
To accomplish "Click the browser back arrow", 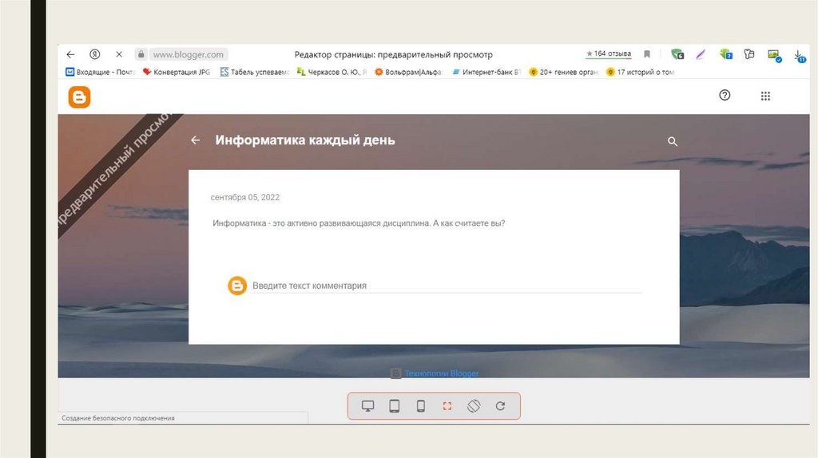I will click(x=70, y=54).
